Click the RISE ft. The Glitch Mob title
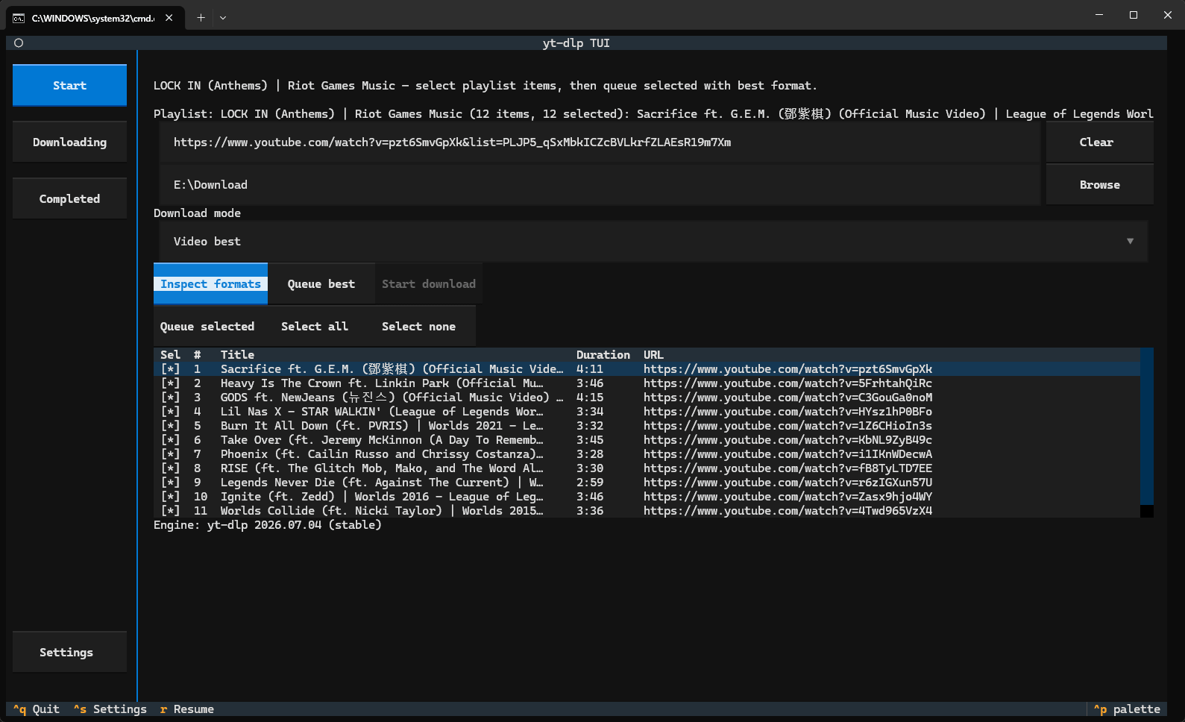The width and height of the screenshot is (1185, 722). 382,468
